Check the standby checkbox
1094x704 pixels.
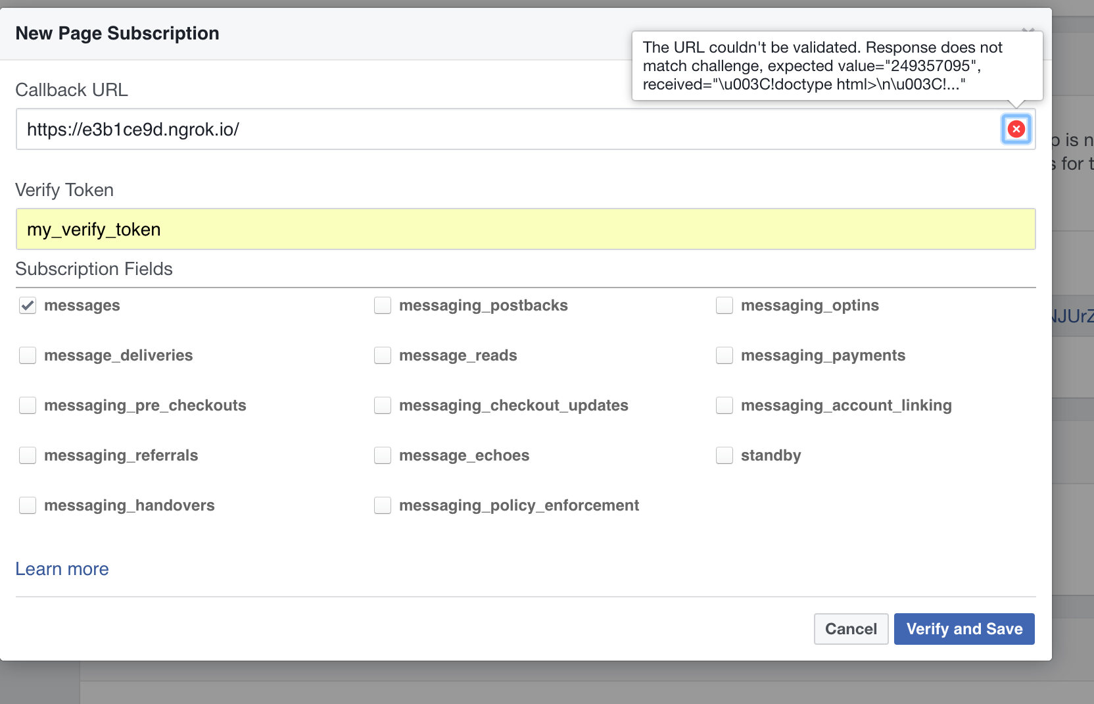point(725,455)
